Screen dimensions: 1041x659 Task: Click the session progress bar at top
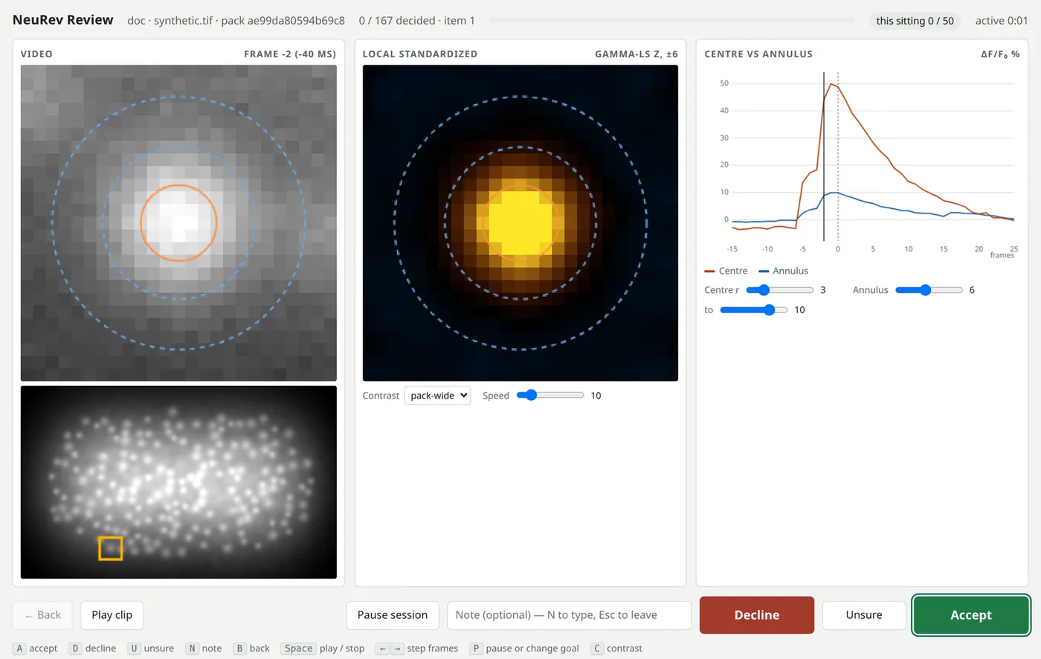tap(671, 21)
